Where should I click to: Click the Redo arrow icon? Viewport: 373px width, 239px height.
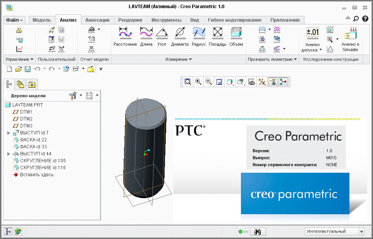click(x=52, y=69)
